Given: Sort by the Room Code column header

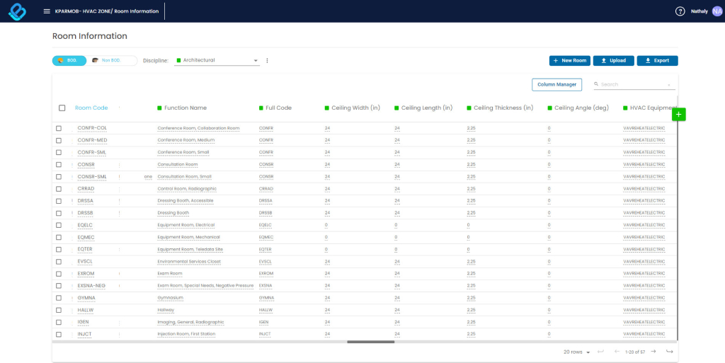Looking at the screenshot, I should pos(91,108).
